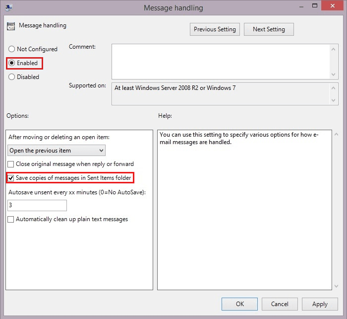This screenshot has height=319, width=347.
Task: Click the title bar system icon
Action: click(x=9, y=7)
